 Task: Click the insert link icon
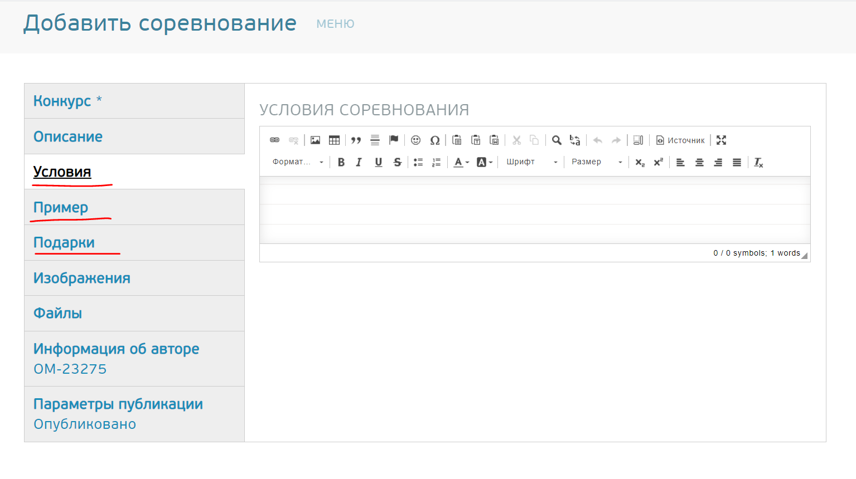[274, 140]
